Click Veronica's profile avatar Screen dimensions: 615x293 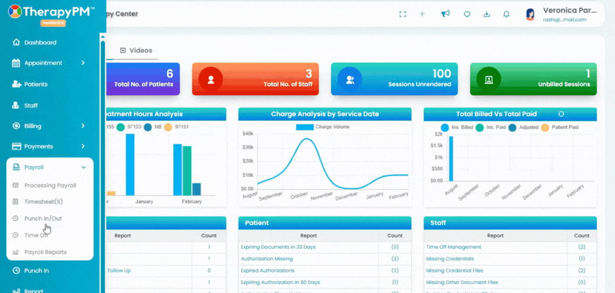pos(530,15)
